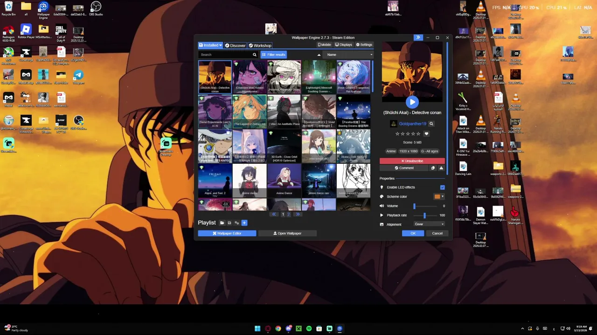Viewport: 597px width, 335px height.
Task: Open Spotify from the taskbar
Action: [x=309, y=328]
